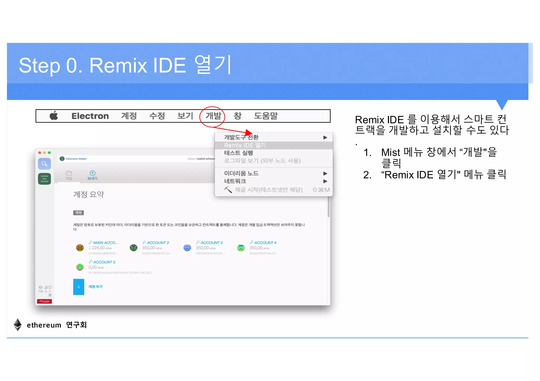Expand the 네트워크 submenu
Viewport: 540px width, 381px height.
click(274, 181)
